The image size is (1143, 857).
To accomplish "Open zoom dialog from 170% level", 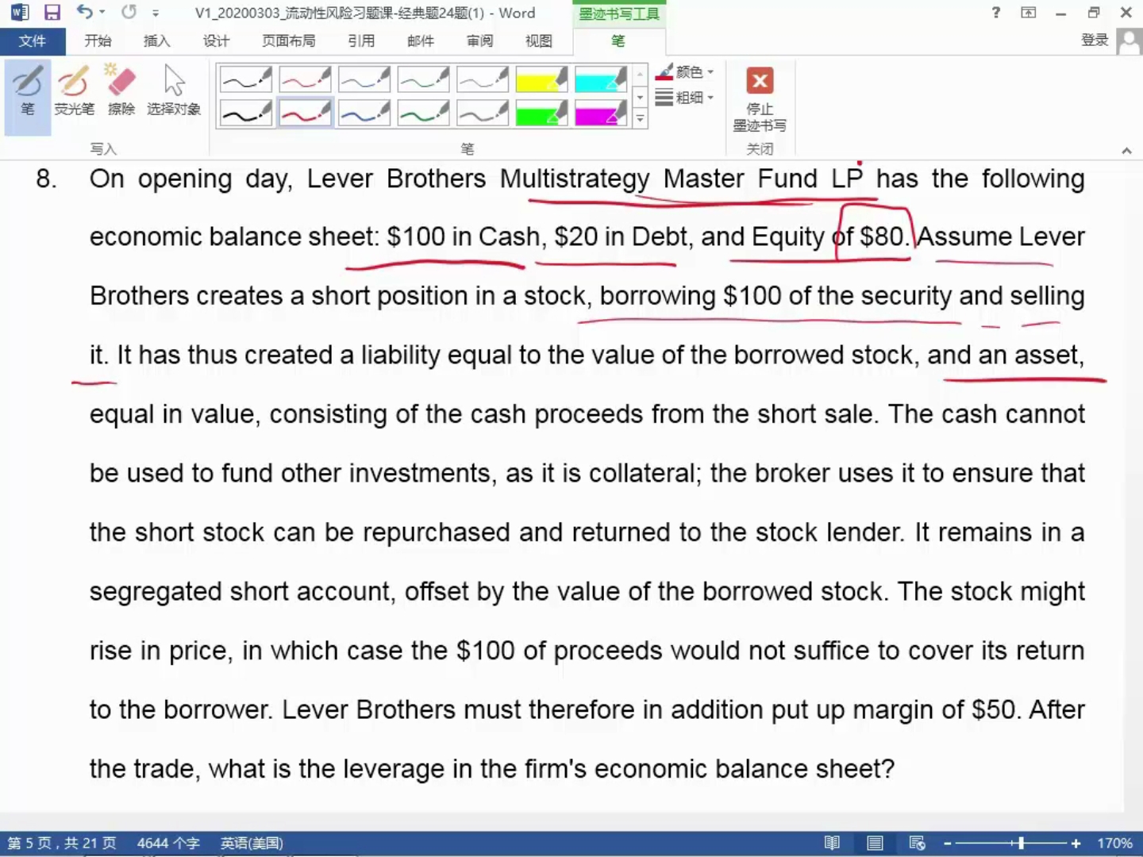I will click(1115, 844).
